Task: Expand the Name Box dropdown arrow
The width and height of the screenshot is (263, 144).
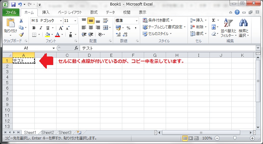Action: [x=54, y=48]
